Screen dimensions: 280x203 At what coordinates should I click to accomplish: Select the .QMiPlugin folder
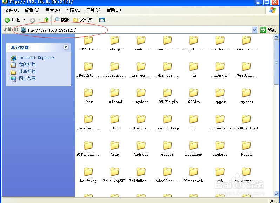click(167, 96)
